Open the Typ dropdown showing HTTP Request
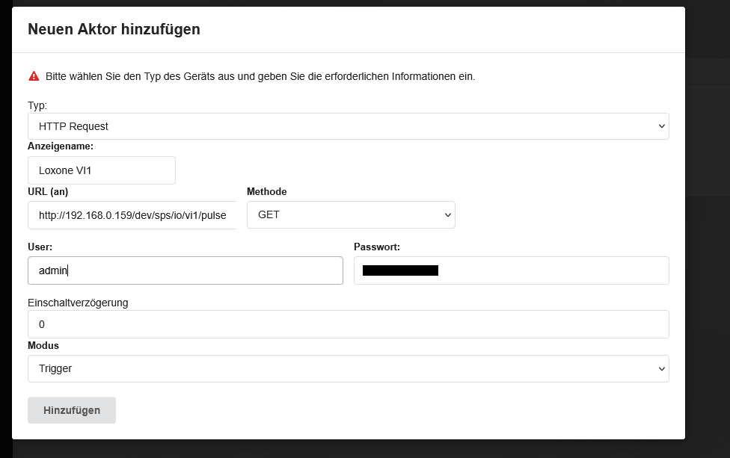Image resolution: width=730 pixels, height=458 pixels. (x=349, y=126)
